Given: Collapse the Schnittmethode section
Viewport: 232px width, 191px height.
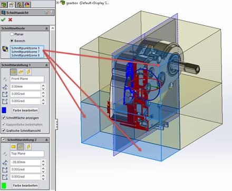Looking at the screenshot, I should click(46, 28).
